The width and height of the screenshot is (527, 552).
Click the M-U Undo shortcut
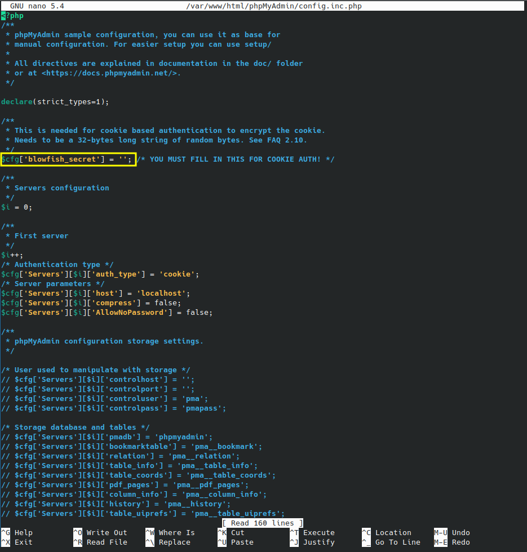click(452, 533)
